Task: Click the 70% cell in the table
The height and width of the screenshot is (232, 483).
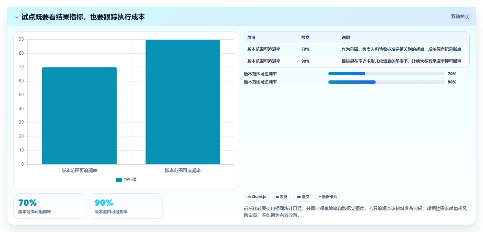Action: click(305, 49)
